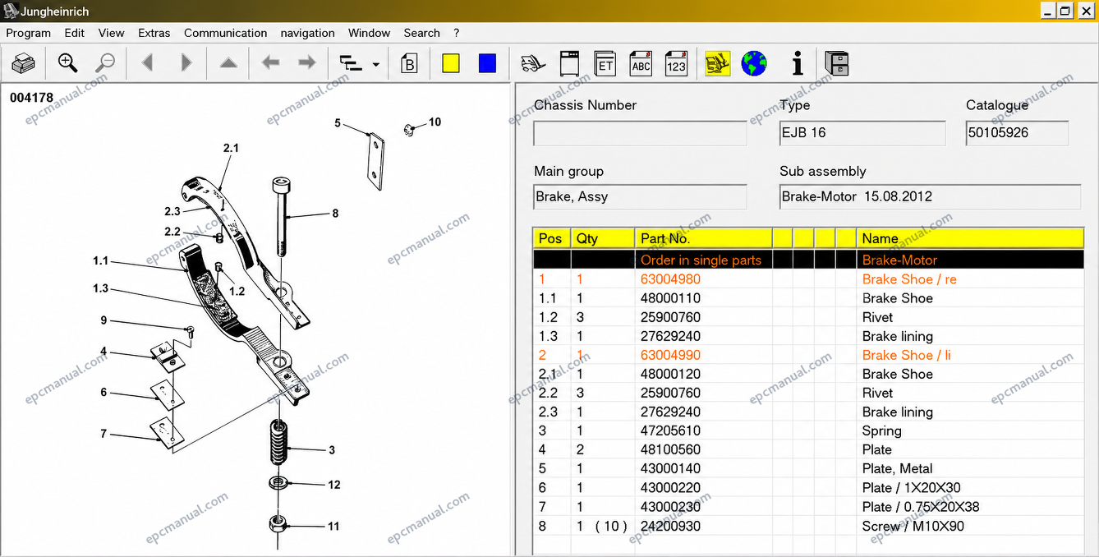Click the globe icon

click(754, 63)
